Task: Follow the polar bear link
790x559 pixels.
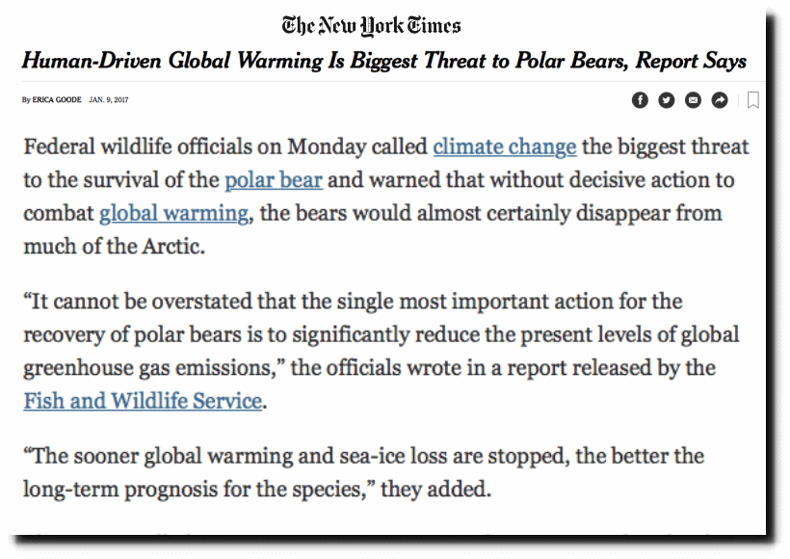Action: coord(273,180)
